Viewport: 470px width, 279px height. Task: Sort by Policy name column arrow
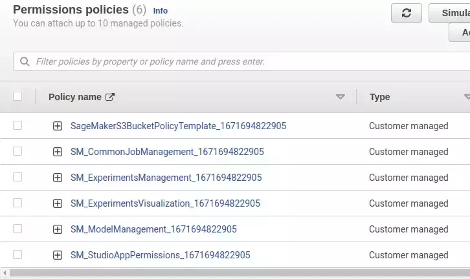pyautogui.click(x=340, y=97)
